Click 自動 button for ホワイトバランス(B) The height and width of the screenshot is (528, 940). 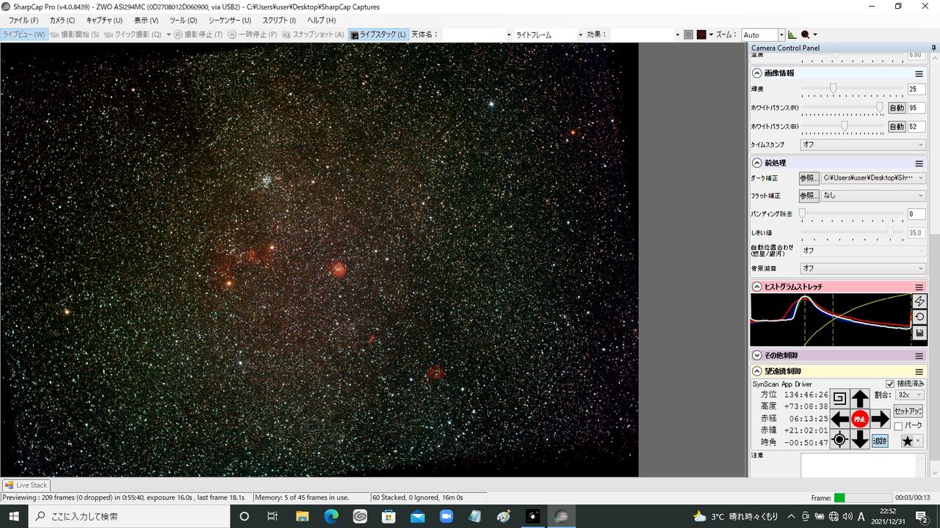[897, 127]
